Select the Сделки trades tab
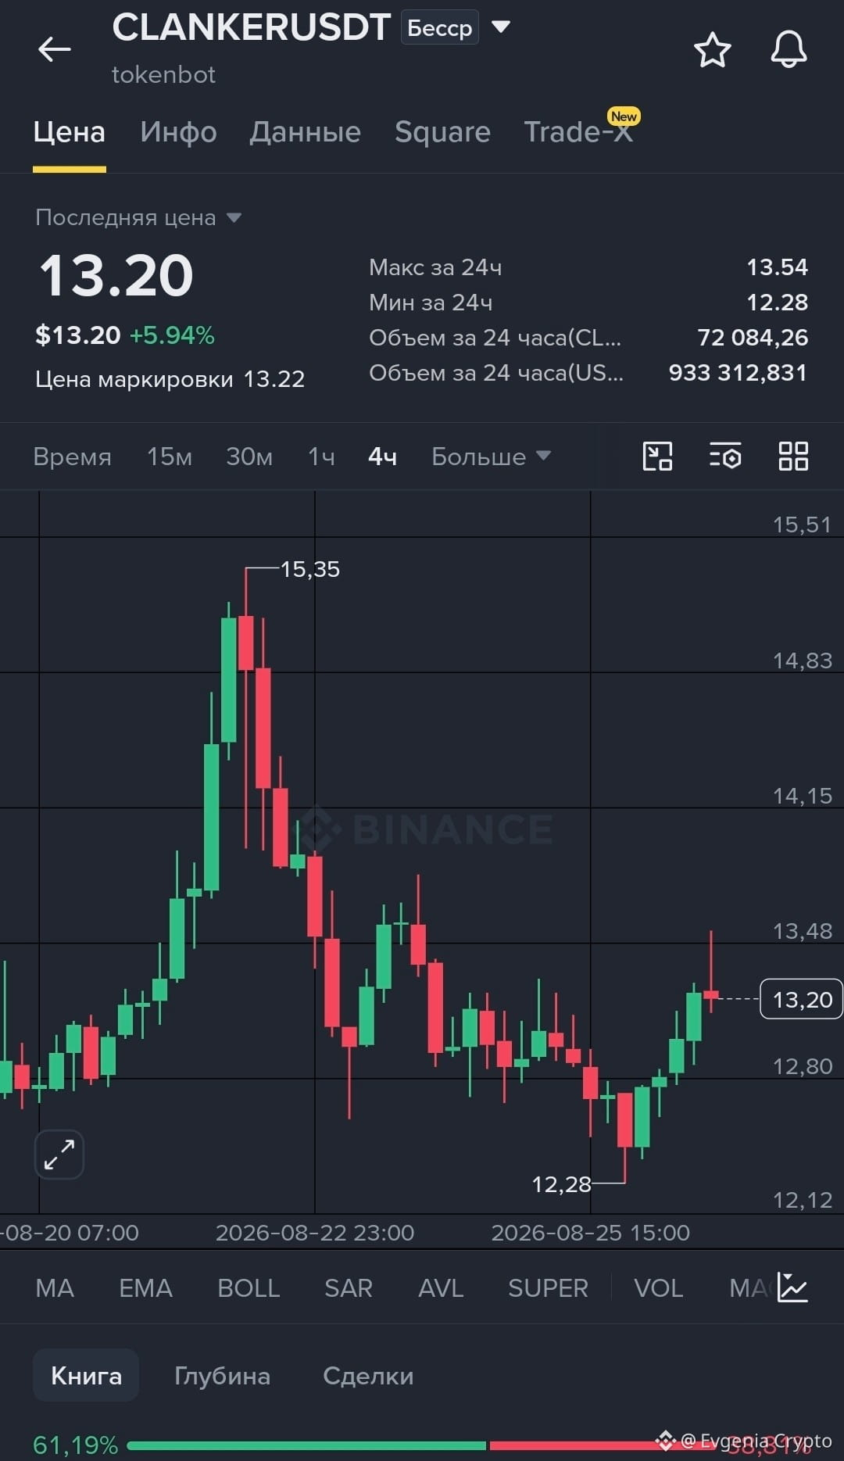This screenshot has width=844, height=1461. 368,1375
